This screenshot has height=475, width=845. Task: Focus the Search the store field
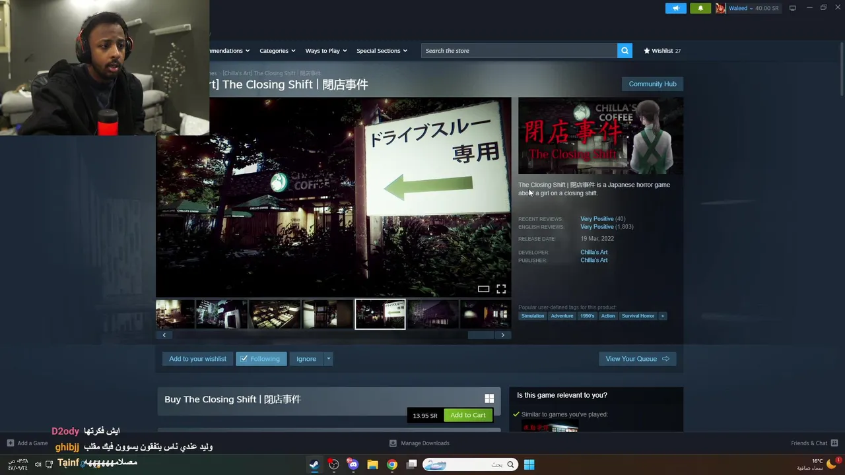click(519, 51)
